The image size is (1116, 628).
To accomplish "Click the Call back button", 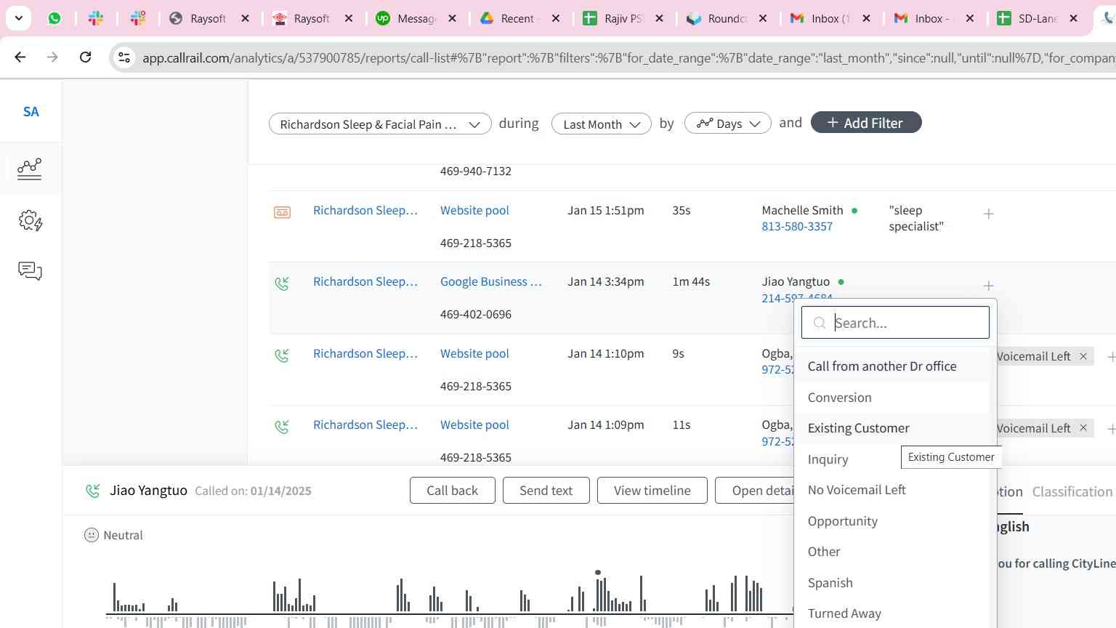I will click(x=453, y=491).
